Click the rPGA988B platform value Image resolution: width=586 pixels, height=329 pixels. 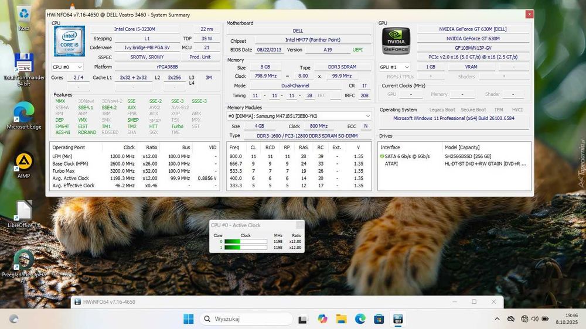167,67
